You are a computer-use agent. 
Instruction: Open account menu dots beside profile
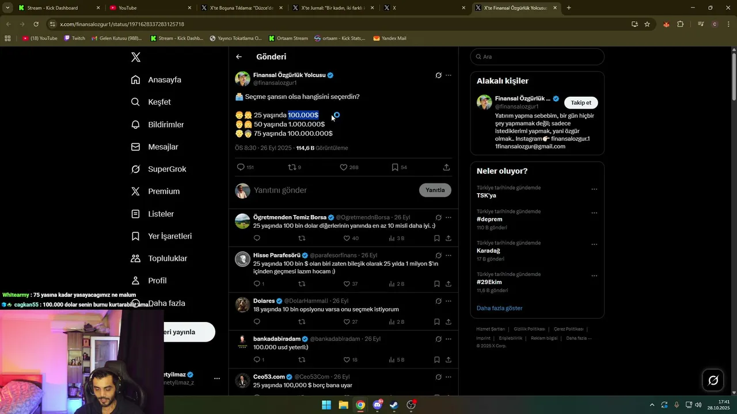click(216, 378)
